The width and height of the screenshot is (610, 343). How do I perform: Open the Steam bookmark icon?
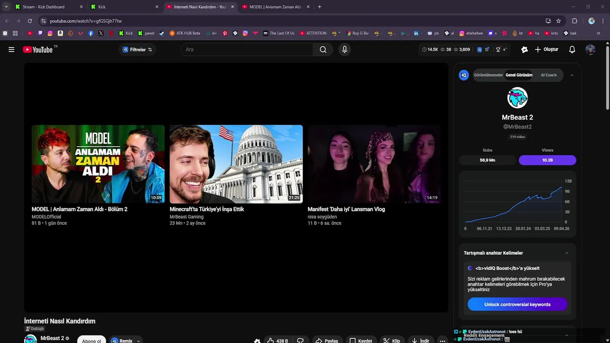click(162, 33)
